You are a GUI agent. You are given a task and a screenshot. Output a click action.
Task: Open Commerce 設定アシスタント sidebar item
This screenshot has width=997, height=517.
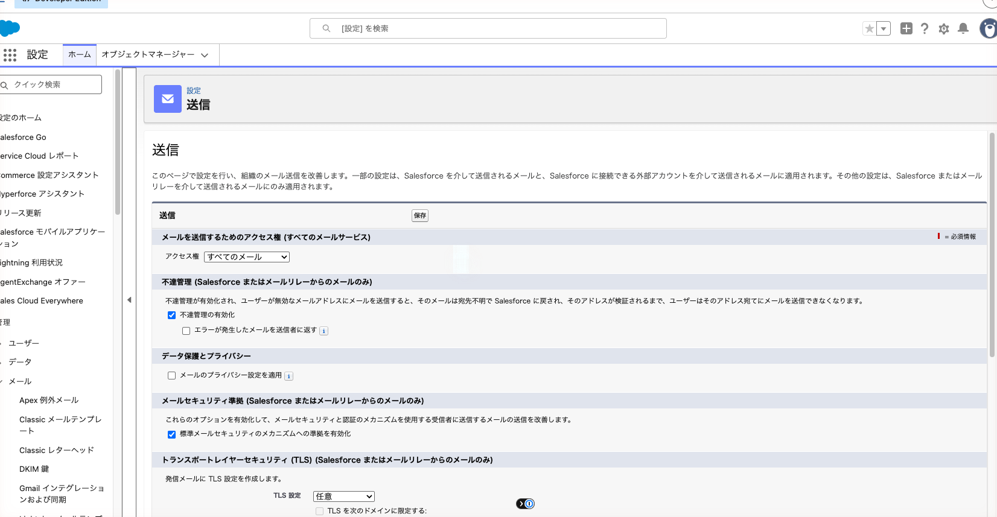click(x=49, y=175)
